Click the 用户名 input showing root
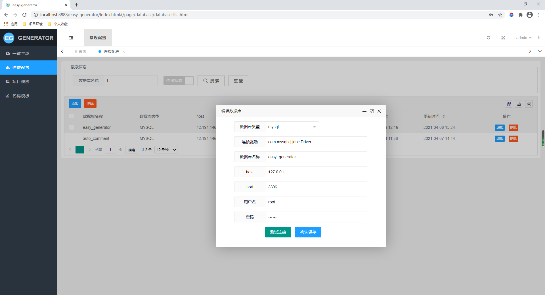Viewport: 545px width, 295px height. coord(316,202)
